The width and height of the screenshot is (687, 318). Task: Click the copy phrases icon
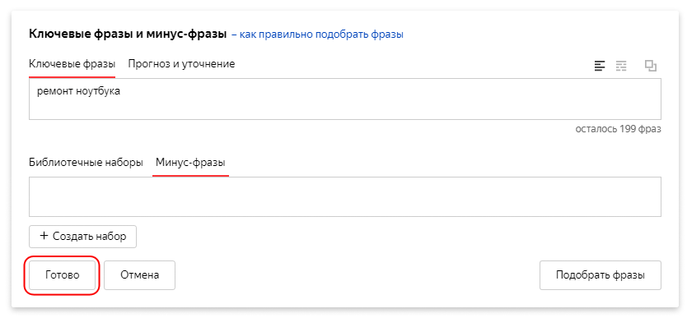pyautogui.click(x=651, y=66)
